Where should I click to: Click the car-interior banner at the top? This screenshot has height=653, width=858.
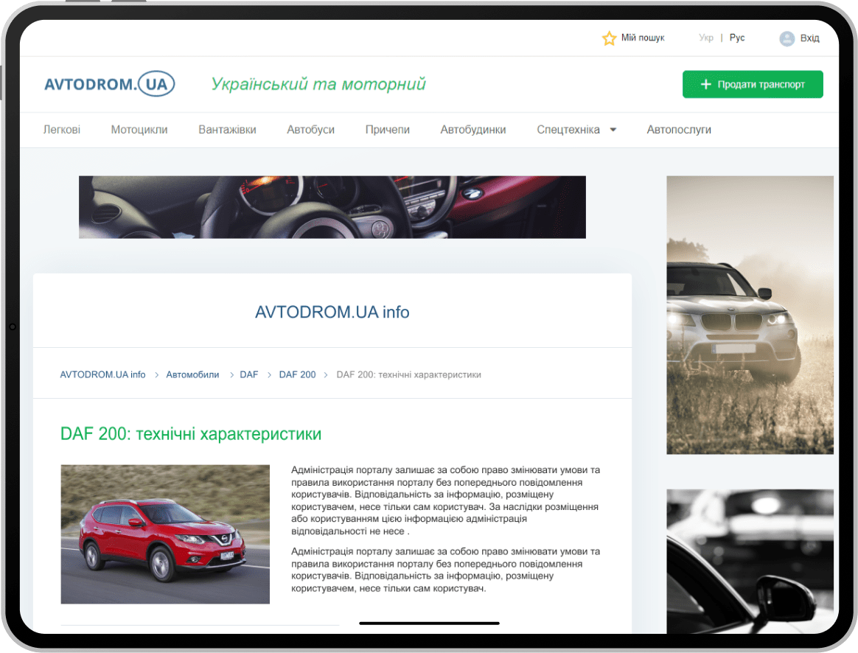(x=332, y=206)
